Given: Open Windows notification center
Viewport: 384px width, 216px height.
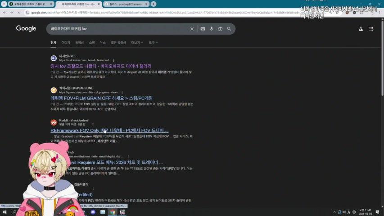Looking at the screenshot, I should tap(377, 212).
